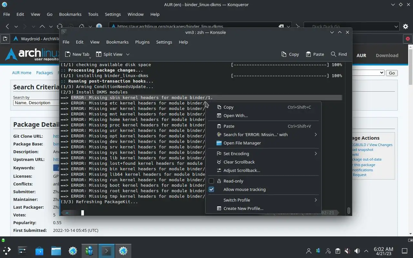This screenshot has width=413, height=258.
Task: Click the Packages link on the AUR page
Action: tap(45, 73)
